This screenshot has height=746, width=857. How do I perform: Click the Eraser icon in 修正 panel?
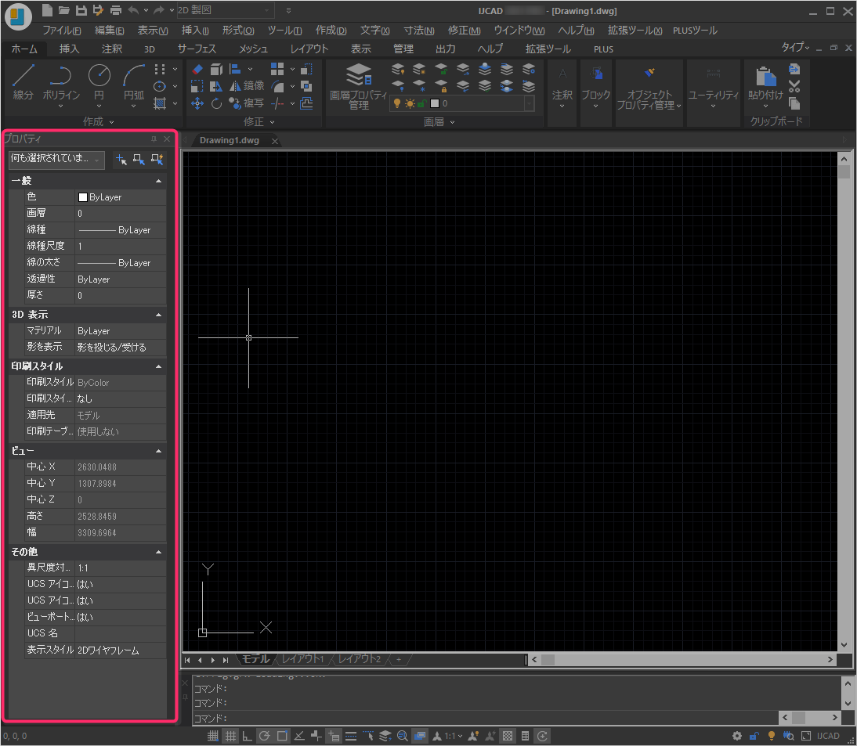[x=197, y=70]
